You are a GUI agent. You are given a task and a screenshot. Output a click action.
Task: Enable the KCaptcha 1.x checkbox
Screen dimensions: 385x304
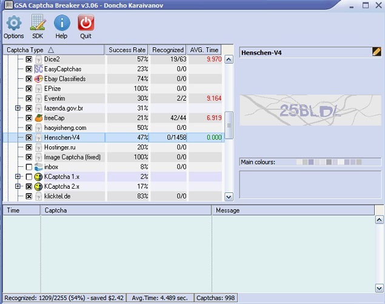tap(29, 177)
